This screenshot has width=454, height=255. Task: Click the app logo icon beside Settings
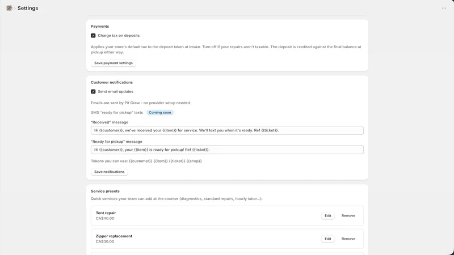(9, 8)
